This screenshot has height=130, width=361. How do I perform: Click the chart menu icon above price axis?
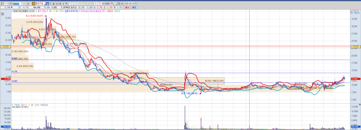(2, 14)
